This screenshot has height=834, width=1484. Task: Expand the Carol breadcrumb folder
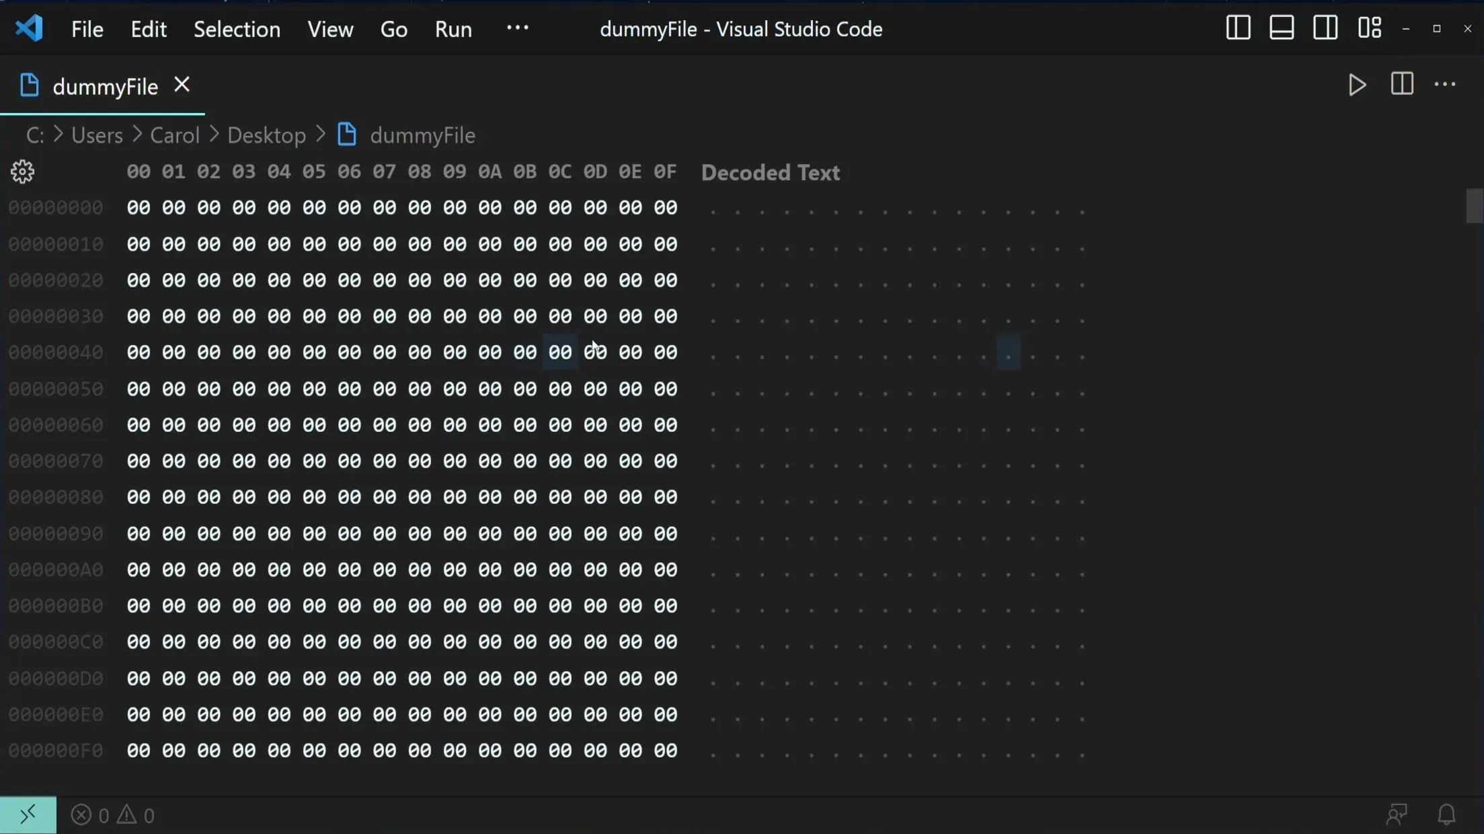[x=175, y=135]
